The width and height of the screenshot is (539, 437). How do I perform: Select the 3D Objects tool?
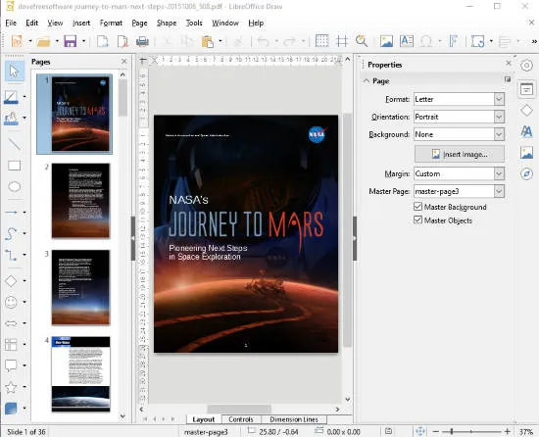pyautogui.click(x=11, y=409)
